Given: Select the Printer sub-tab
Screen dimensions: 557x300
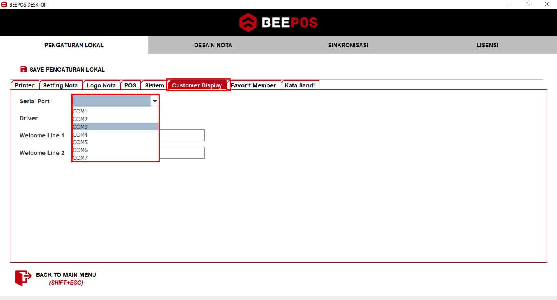Looking at the screenshot, I should point(24,85).
